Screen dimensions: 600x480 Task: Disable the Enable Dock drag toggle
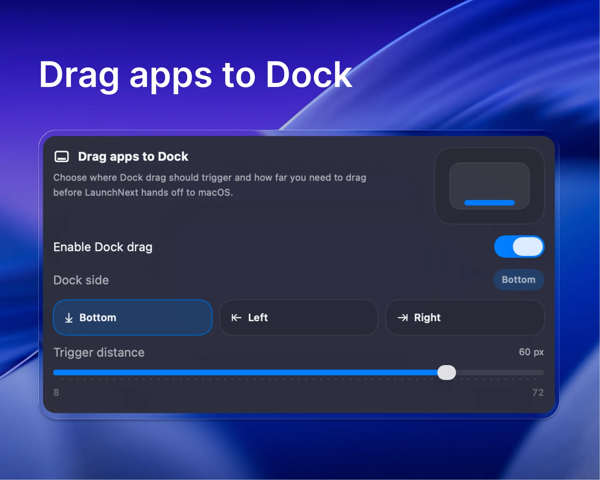point(519,247)
